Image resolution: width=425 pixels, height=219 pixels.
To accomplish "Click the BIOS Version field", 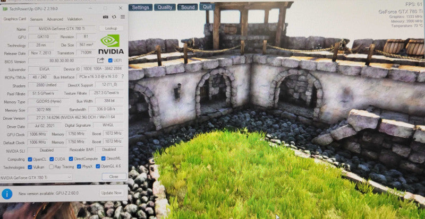I will point(62,61).
